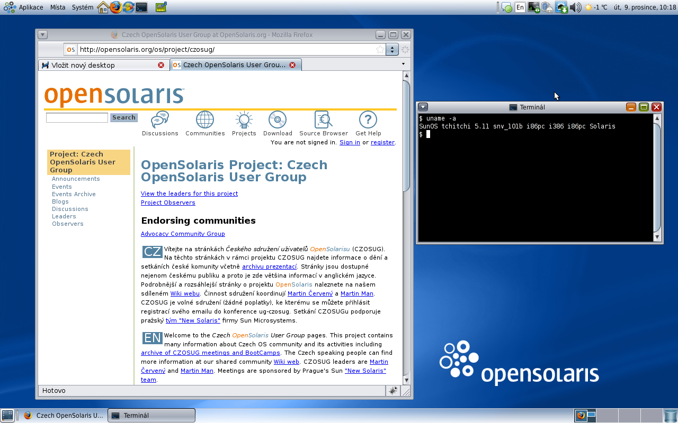
Task: Go to Blogs in the sidebar
Action: click(x=60, y=201)
